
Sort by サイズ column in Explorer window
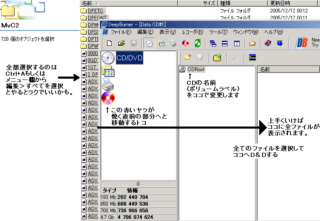pyautogui.click(x=197, y=3)
